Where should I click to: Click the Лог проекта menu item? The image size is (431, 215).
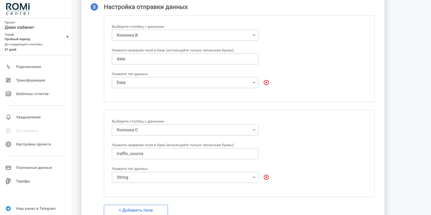click(27, 131)
